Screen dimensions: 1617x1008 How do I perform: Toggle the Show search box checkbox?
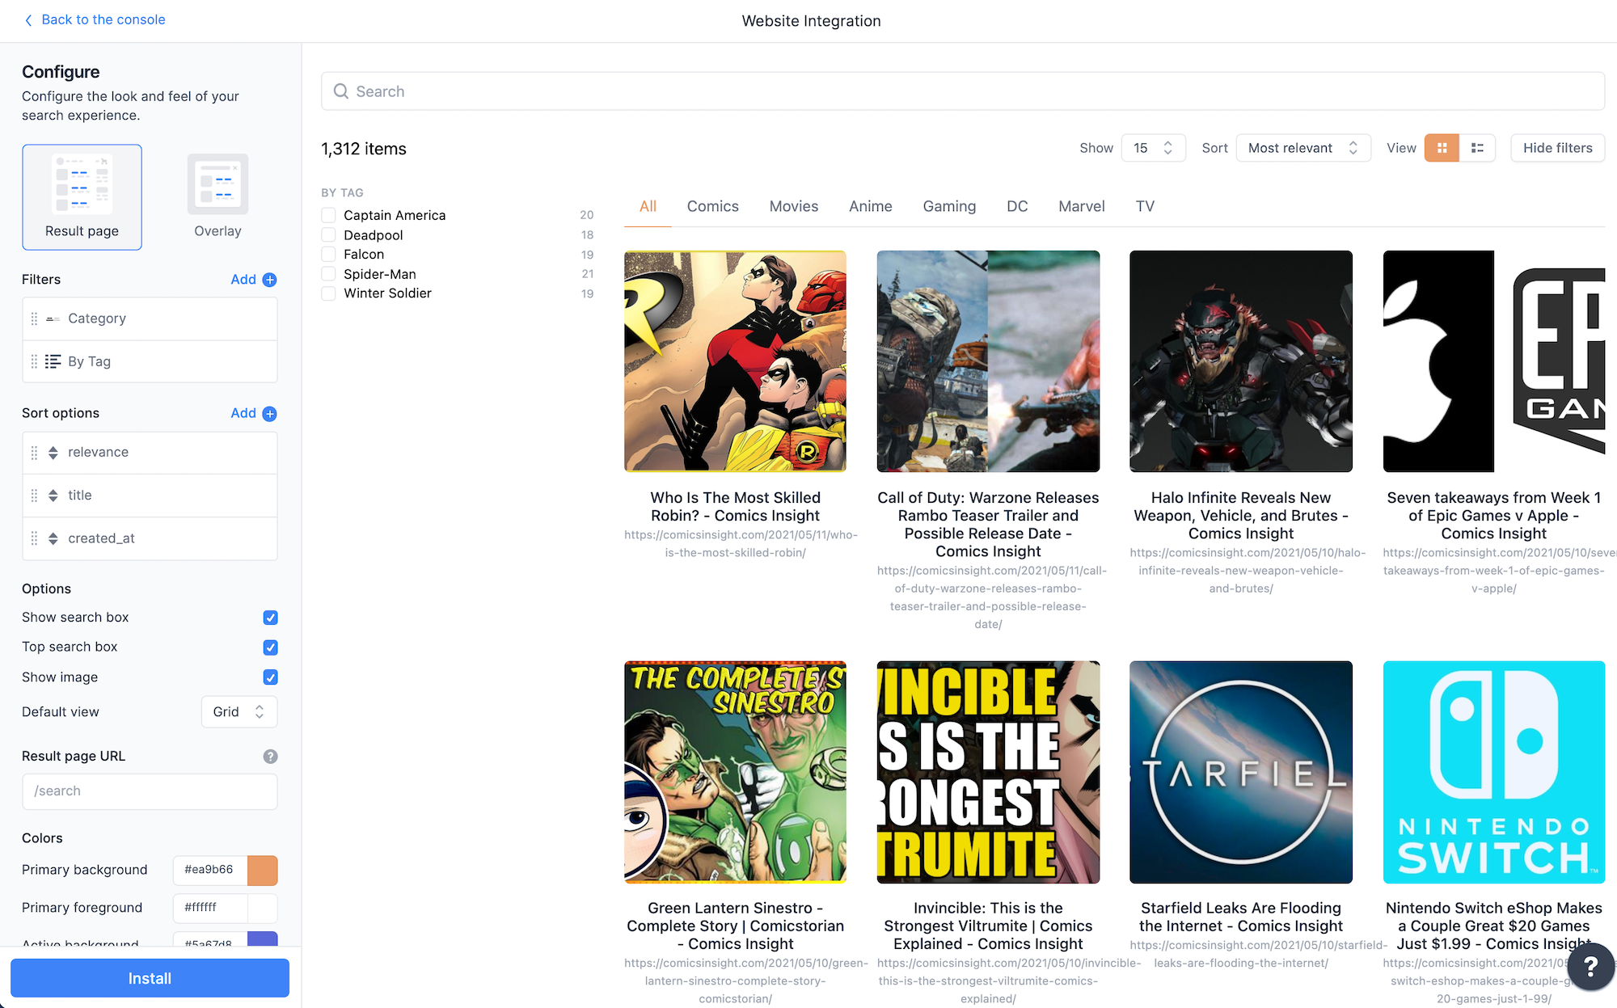pyautogui.click(x=270, y=618)
